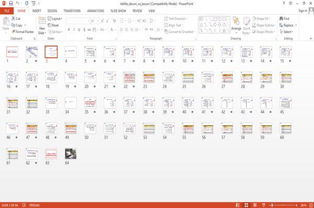The height and width of the screenshot is (208, 314).
Task: Switch to the ANIMATIONS tab
Action: click(x=96, y=11)
